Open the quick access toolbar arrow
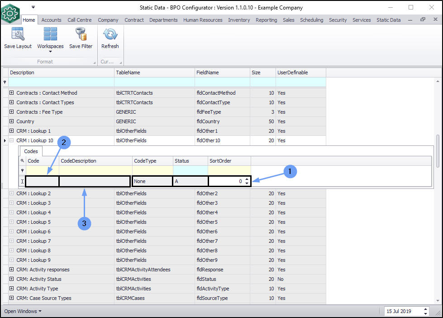 pos(33,7)
